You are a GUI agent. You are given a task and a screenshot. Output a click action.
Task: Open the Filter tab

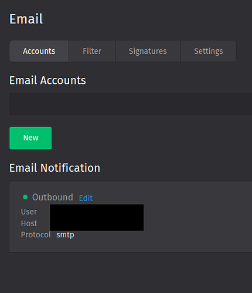[x=92, y=51]
